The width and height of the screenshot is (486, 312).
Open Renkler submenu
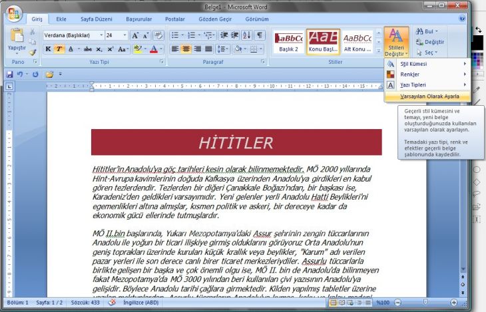click(x=427, y=75)
